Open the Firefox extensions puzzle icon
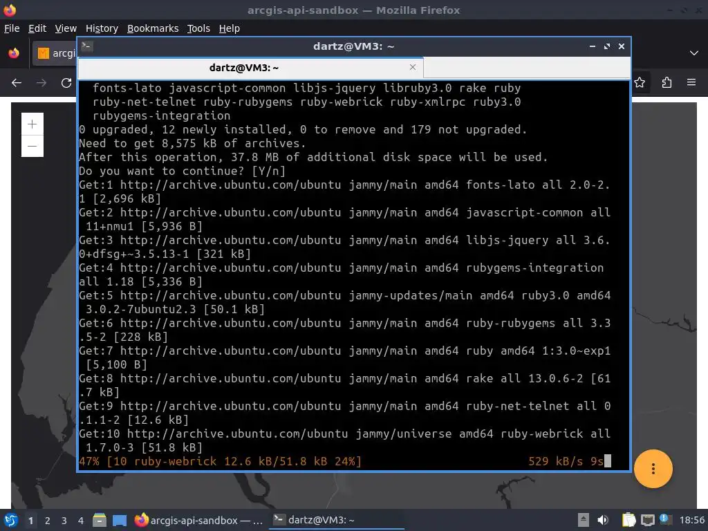This screenshot has width=708, height=531. click(x=667, y=83)
